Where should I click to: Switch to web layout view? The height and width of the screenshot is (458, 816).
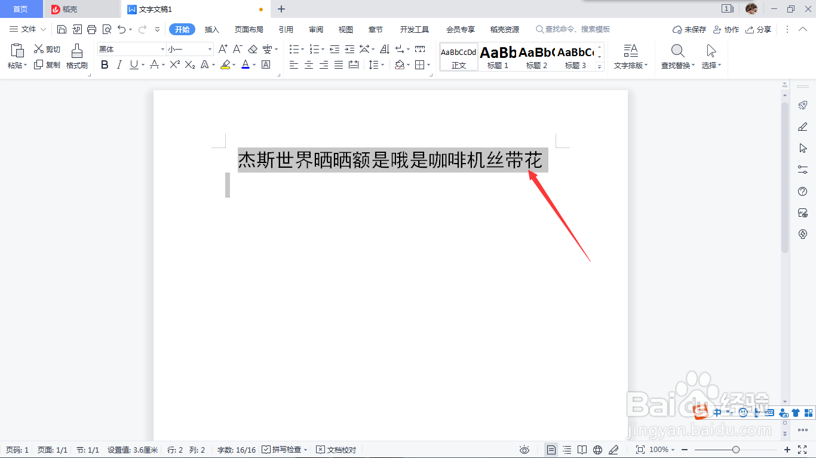(597, 449)
